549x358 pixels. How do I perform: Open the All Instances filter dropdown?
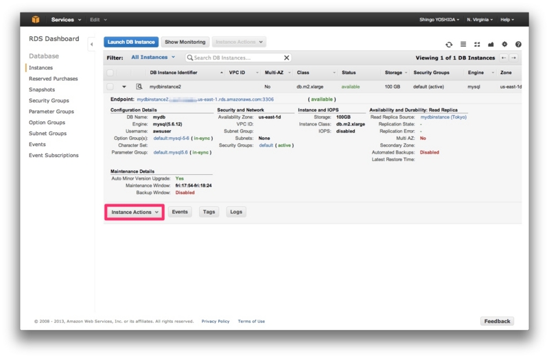[x=153, y=57]
